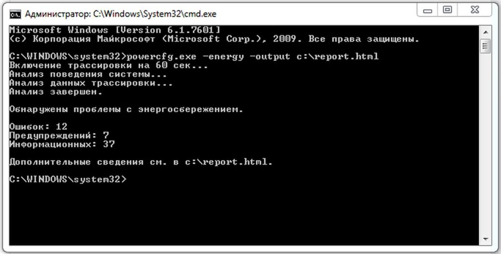Screen dimensions: 501x254
Task: Maximize the command prompt window
Action: pyautogui.click(x=447, y=10)
